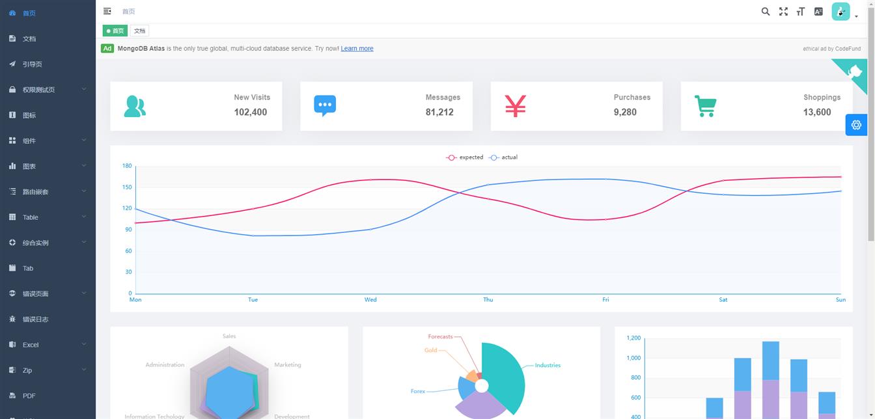Click the 路由嵌套 nested list icon
The image size is (875, 419).
coord(12,191)
